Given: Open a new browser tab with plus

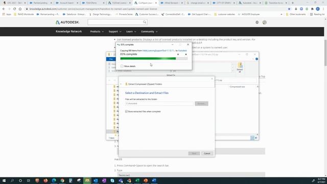Looking at the screenshot, I should (293, 3).
